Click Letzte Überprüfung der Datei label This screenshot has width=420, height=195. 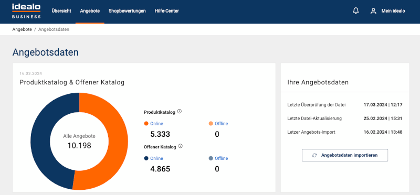317,105
